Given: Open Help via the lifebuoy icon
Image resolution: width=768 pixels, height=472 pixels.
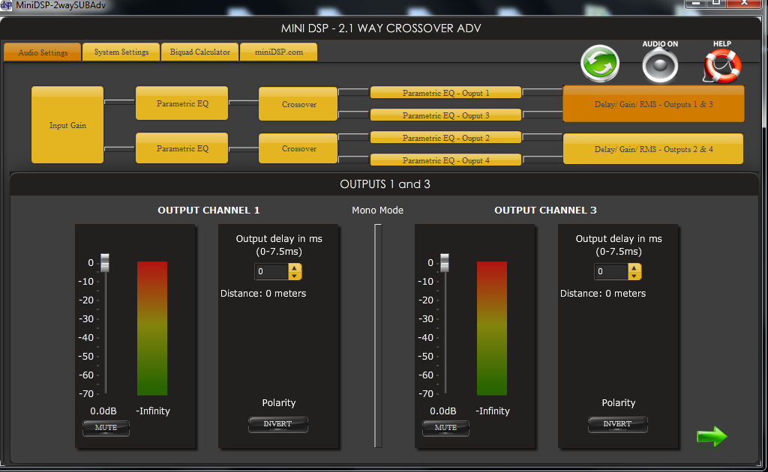Looking at the screenshot, I should coord(721,66).
